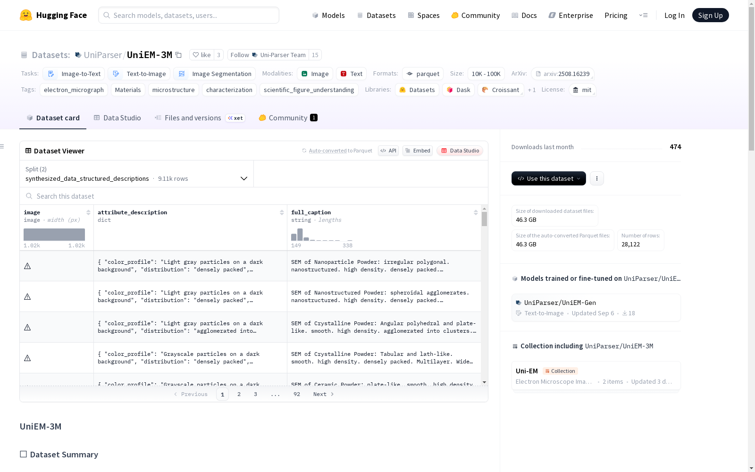Toggle the left-edge table of contents icon
This screenshot has width=755, height=472.
(2, 146)
